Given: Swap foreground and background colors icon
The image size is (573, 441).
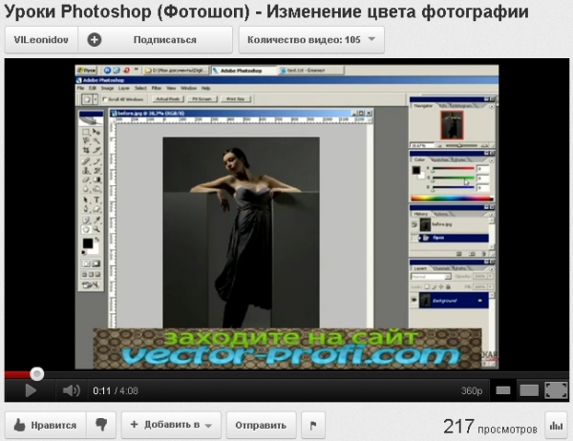Looking at the screenshot, I should (x=96, y=240).
